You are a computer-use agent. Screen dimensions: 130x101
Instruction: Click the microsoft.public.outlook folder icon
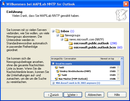[x=71, y=43]
